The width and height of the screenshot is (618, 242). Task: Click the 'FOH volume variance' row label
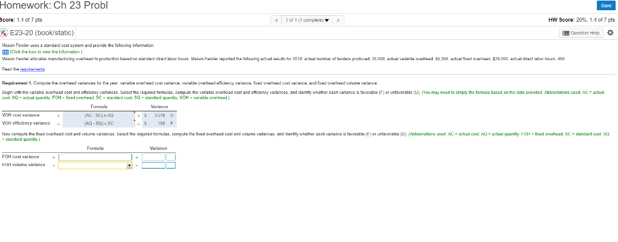24,164
